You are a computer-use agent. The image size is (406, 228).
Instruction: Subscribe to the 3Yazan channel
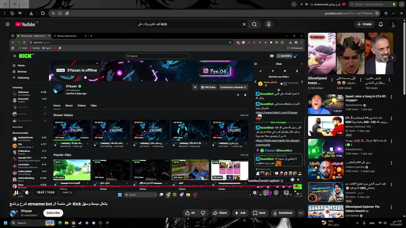coord(53,213)
